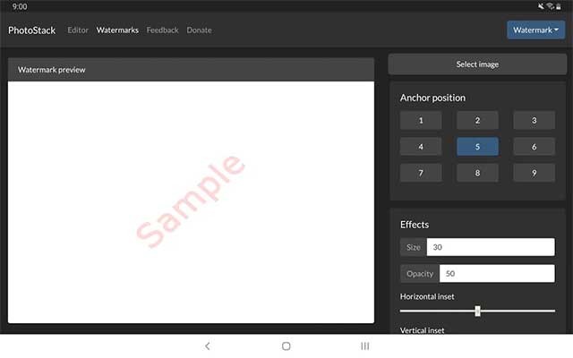This screenshot has width=573, height=358.
Task: Tap the Android home navigation icon
Action: click(286, 345)
